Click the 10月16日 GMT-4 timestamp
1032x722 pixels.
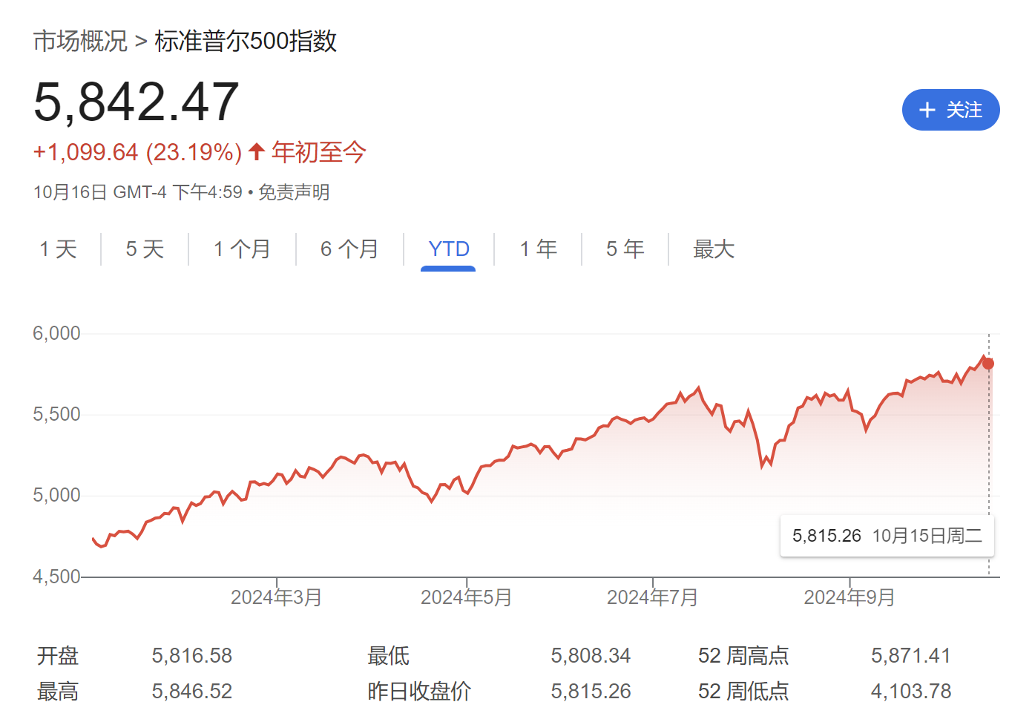pyautogui.click(x=138, y=192)
